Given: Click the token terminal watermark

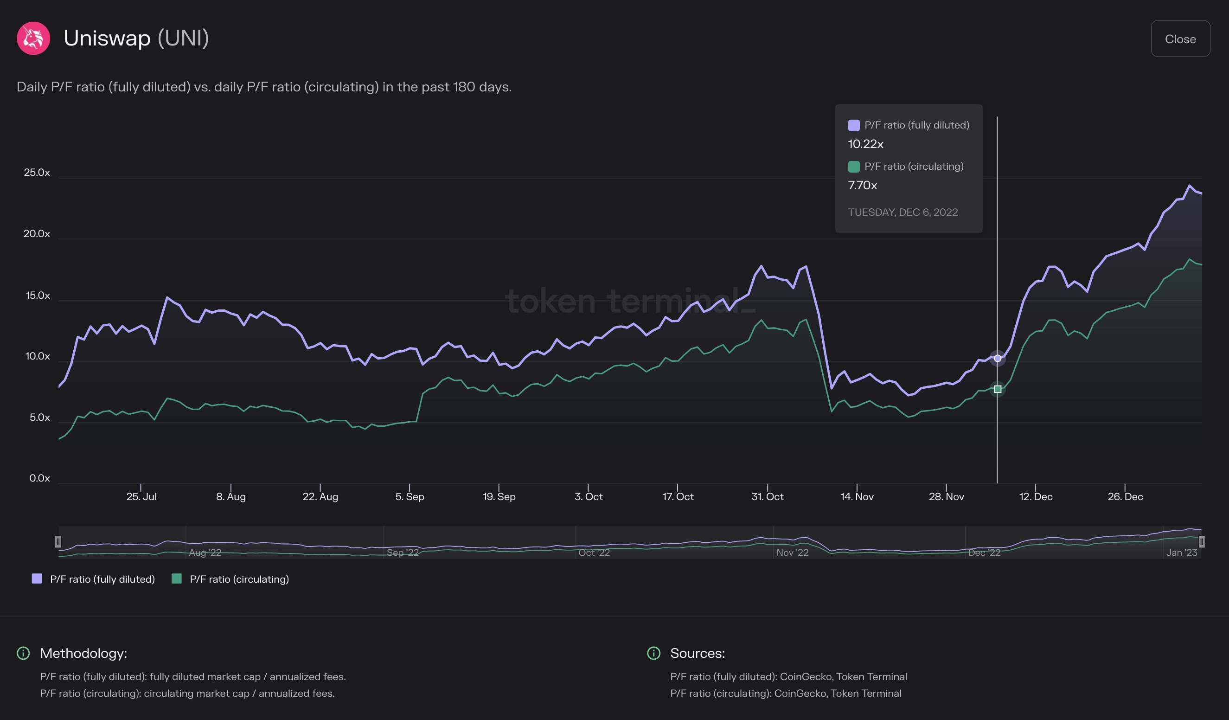Looking at the screenshot, I should pyautogui.click(x=630, y=301).
